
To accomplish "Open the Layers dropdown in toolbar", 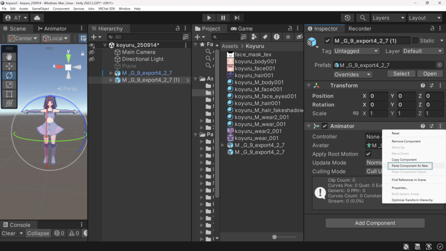I will (x=388, y=17).
